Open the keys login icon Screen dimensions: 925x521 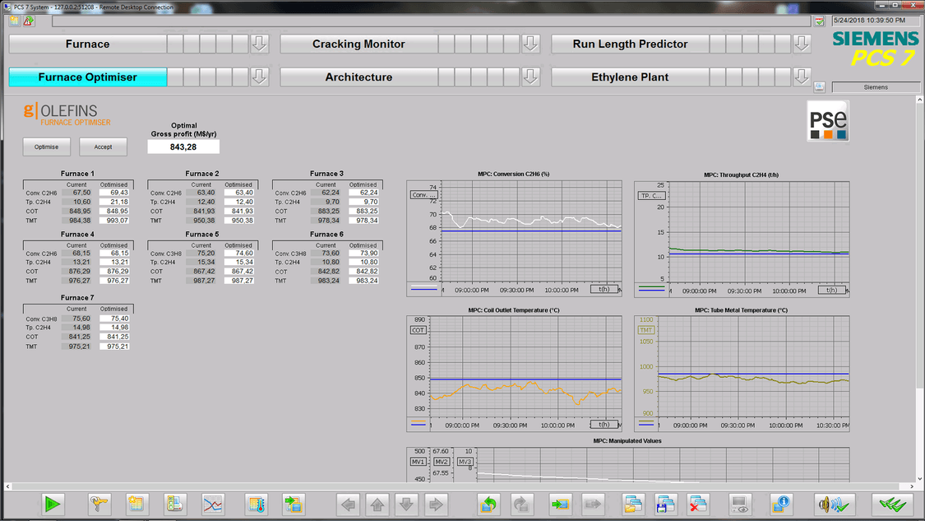99,504
